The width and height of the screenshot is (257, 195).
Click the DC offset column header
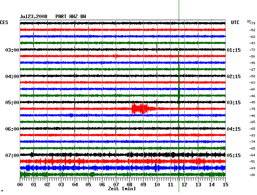click(249, 21)
